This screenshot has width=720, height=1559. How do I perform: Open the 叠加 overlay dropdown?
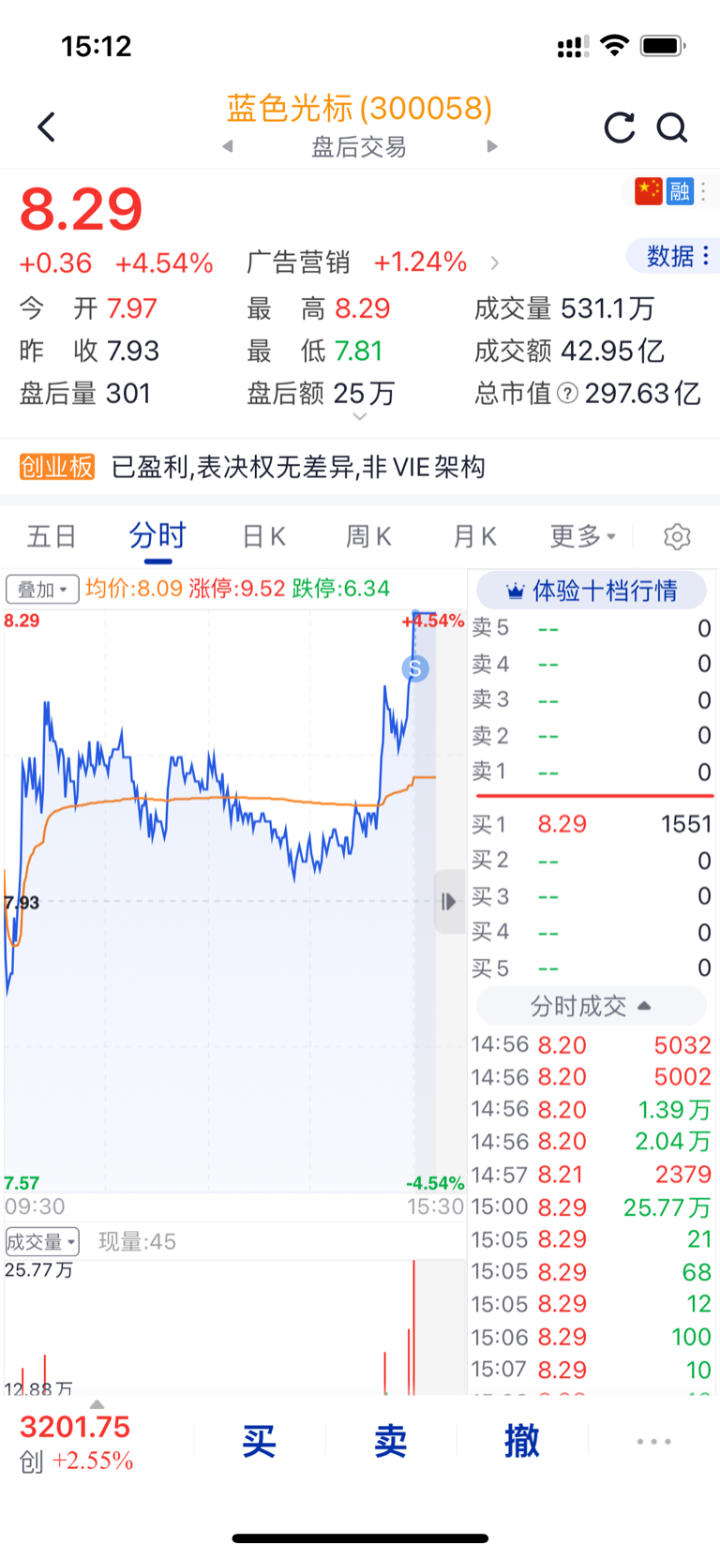pos(42,590)
